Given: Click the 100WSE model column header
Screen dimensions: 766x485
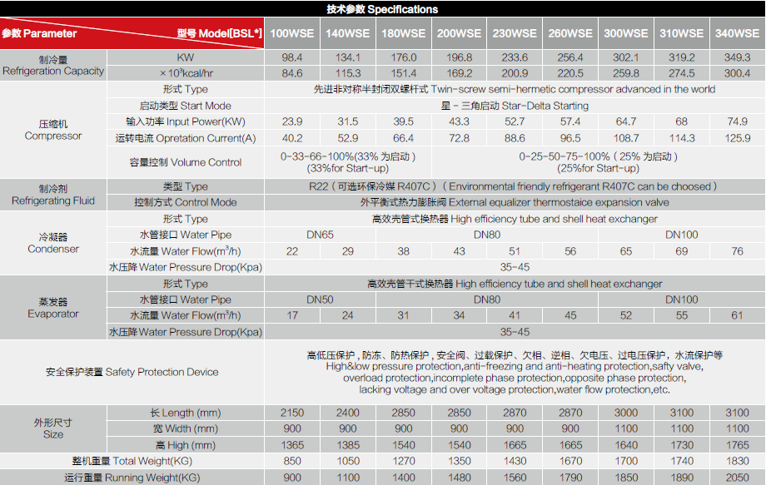Looking at the screenshot, I should click(x=292, y=33).
